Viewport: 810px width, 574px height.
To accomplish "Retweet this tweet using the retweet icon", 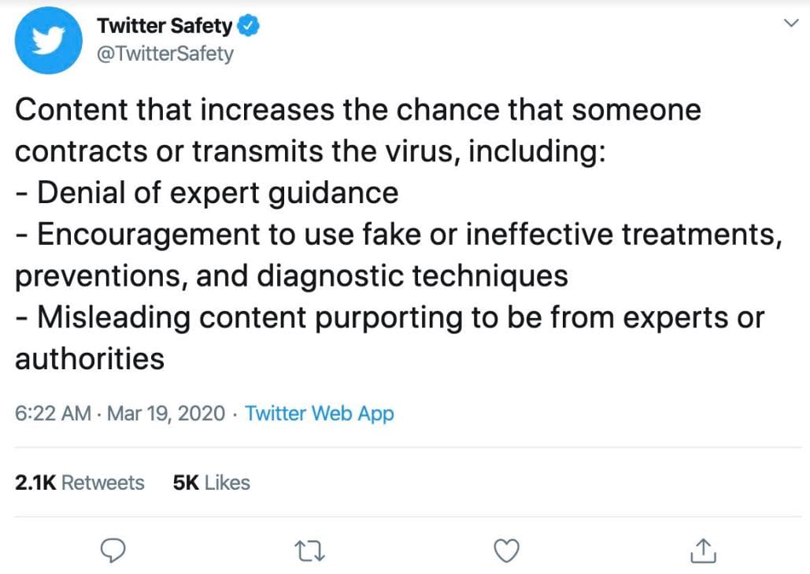I will (x=309, y=551).
